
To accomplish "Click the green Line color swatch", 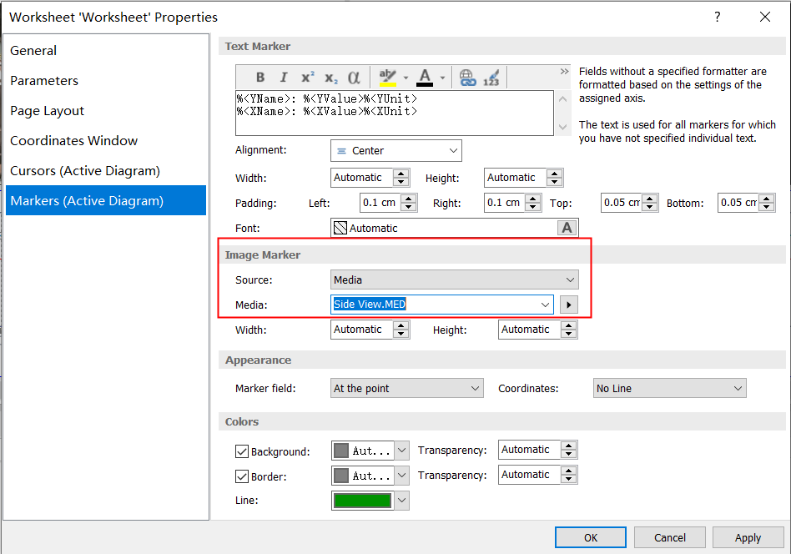I will pyautogui.click(x=363, y=501).
